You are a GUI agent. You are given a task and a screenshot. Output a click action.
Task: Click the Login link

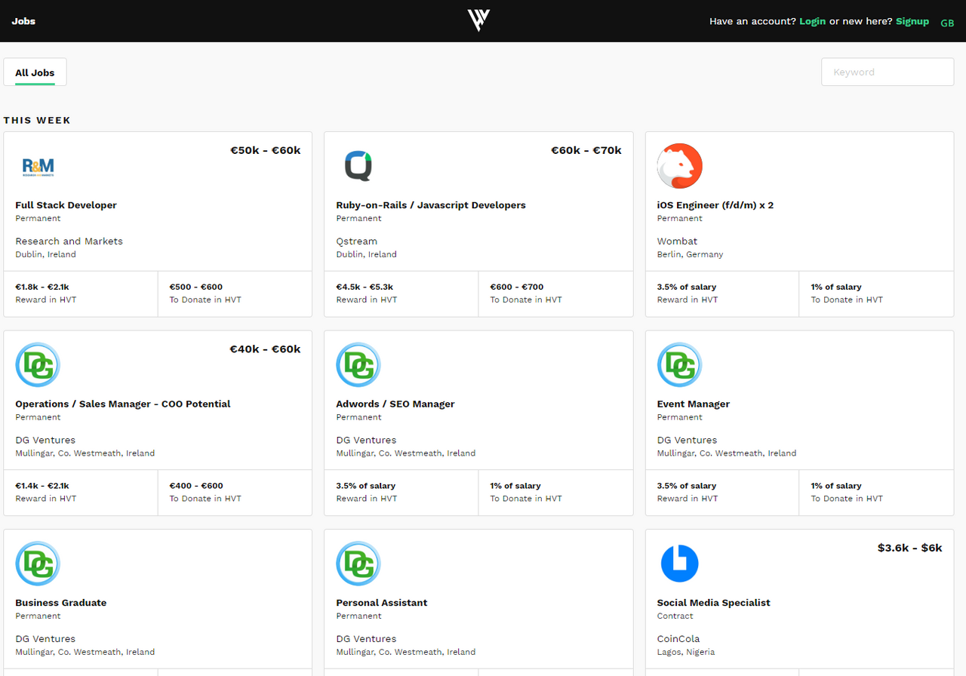click(x=812, y=21)
